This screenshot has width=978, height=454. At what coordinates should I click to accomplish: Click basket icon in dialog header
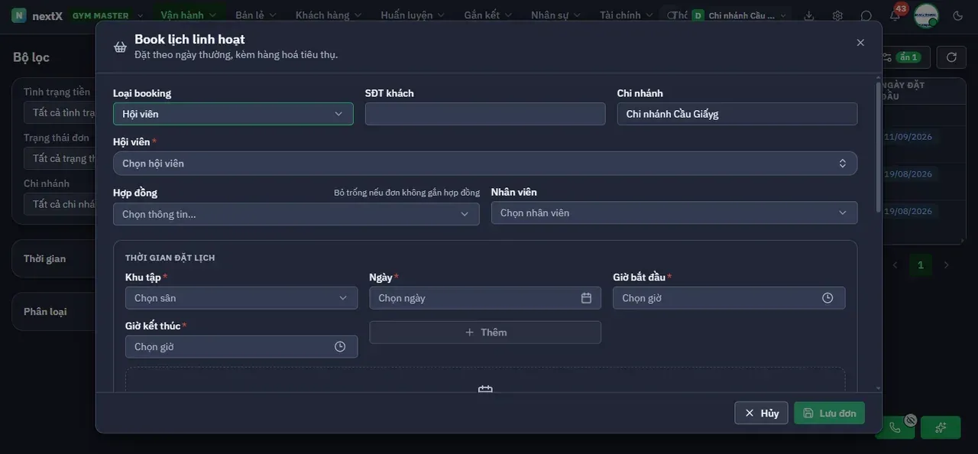(120, 47)
